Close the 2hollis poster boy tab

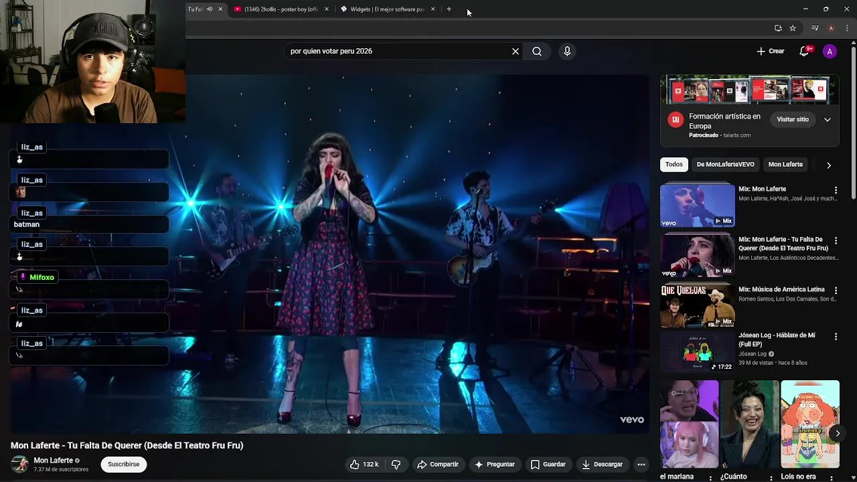pyautogui.click(x=327, y=9)
